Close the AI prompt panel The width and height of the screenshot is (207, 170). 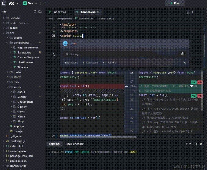(x=184, y=62)
